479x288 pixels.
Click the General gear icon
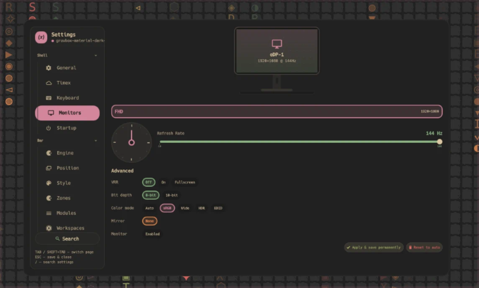point(49,68)
